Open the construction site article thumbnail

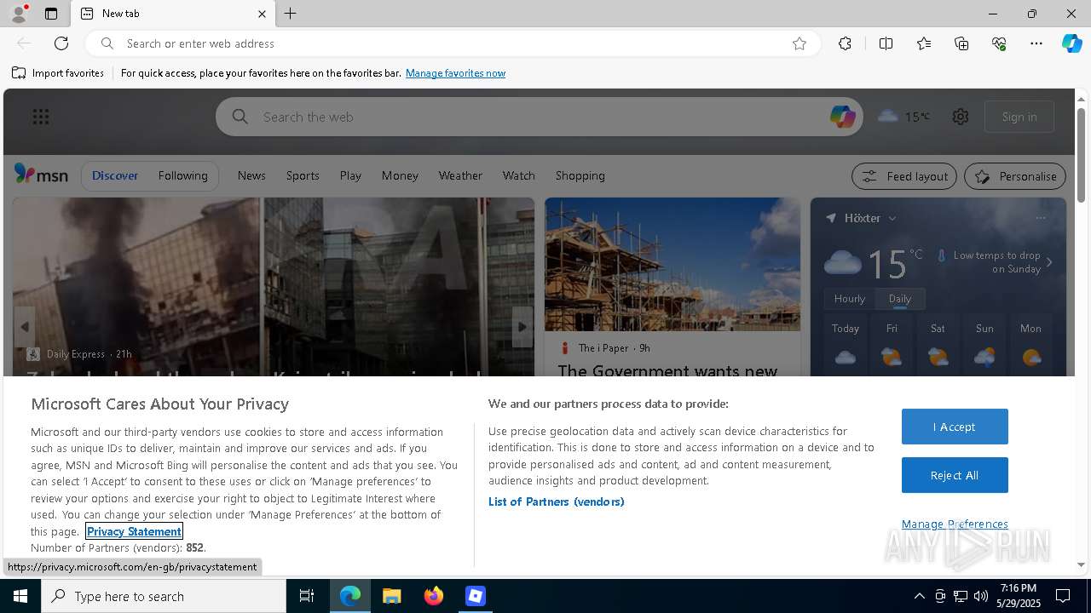pyautogui.click(x=672, y=264)
